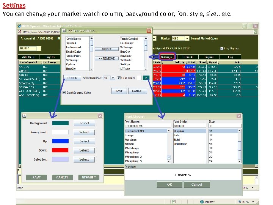Click CANCEL in Add/Remove Column dialog

click(x=138, y=91)
